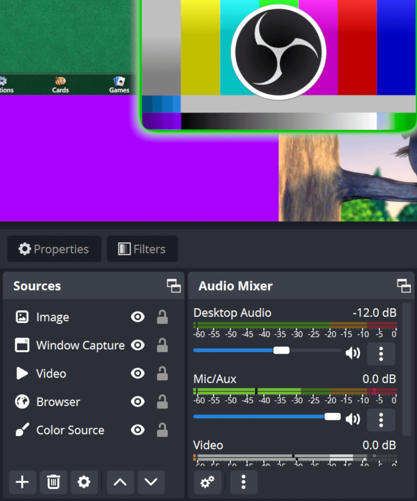Click the Properties button
The height and width of the screenshot is (501, 417).
pyautogui.click(x=54, y=249)
